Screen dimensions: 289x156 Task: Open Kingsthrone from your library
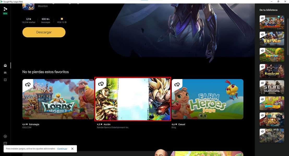[x=272, y=71]
